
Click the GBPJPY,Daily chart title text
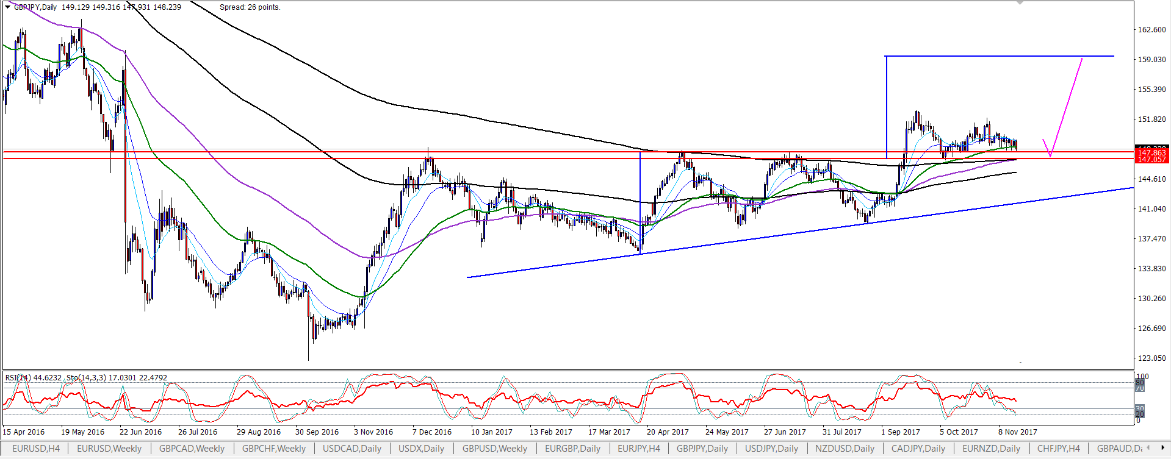(x=35, y=7)
